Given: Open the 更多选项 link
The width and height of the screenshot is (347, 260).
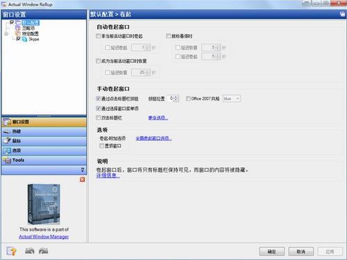Looking at the screenshot, I should tap(158, 118).
